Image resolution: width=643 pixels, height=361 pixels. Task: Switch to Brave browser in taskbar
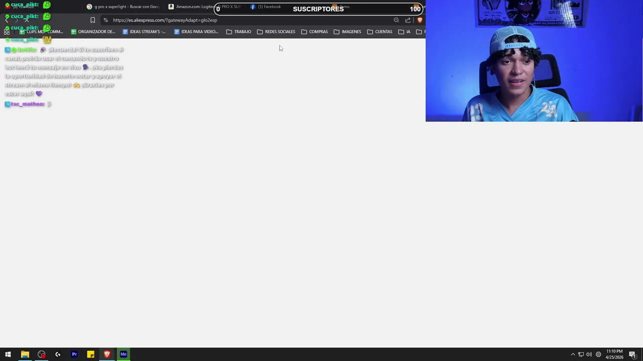pos(107,354)
